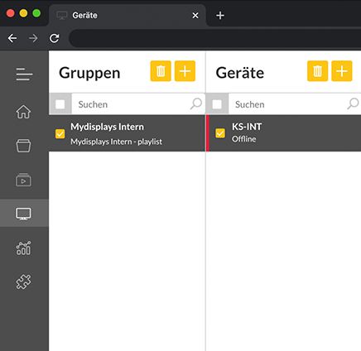This screenshot has width=361, height=351.
Task: Add a new group with Gruppen plus button
Action: coord(185,71)
